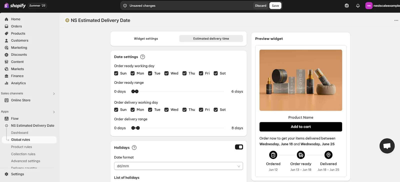The height and width of the screenshot is (182, 400).
Task: Click the Delivered location pin icon
Action: tap(328, 155)
